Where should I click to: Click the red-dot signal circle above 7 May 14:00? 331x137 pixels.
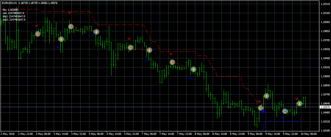(x=172, y=62)
